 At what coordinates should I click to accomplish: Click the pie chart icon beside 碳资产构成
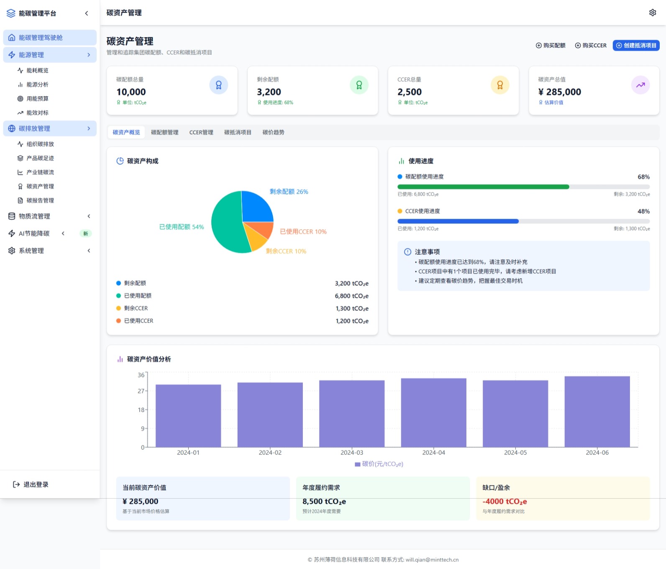120,161
